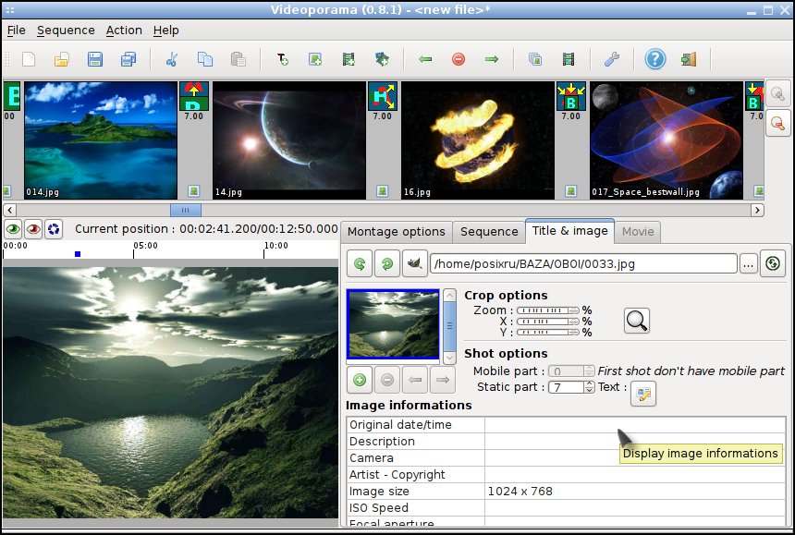This screenshot has height=535, width=795.
Task: Open the crop magnifier button
Action: click(636, 321)
